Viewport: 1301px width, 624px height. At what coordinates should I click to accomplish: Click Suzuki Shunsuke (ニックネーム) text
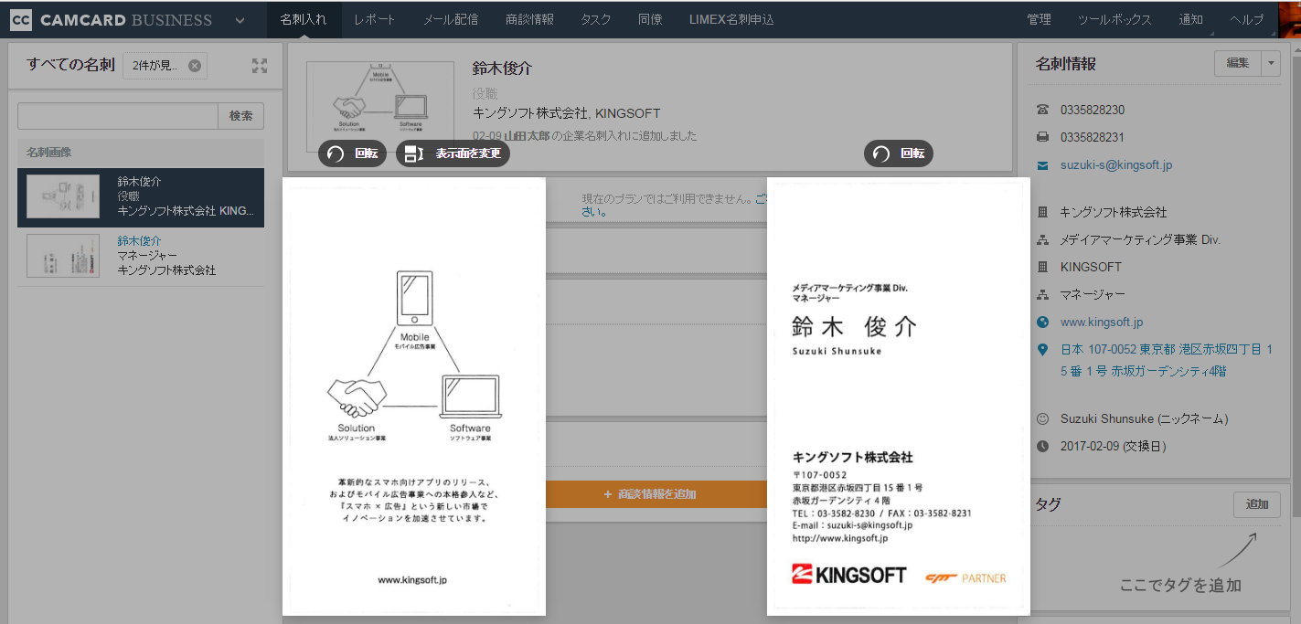1144,419
